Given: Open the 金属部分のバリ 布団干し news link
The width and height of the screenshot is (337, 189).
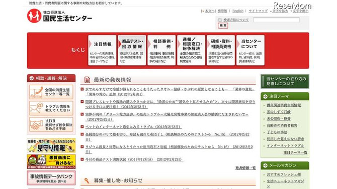Looking at the screenshot, I should (x=167, y=137).
